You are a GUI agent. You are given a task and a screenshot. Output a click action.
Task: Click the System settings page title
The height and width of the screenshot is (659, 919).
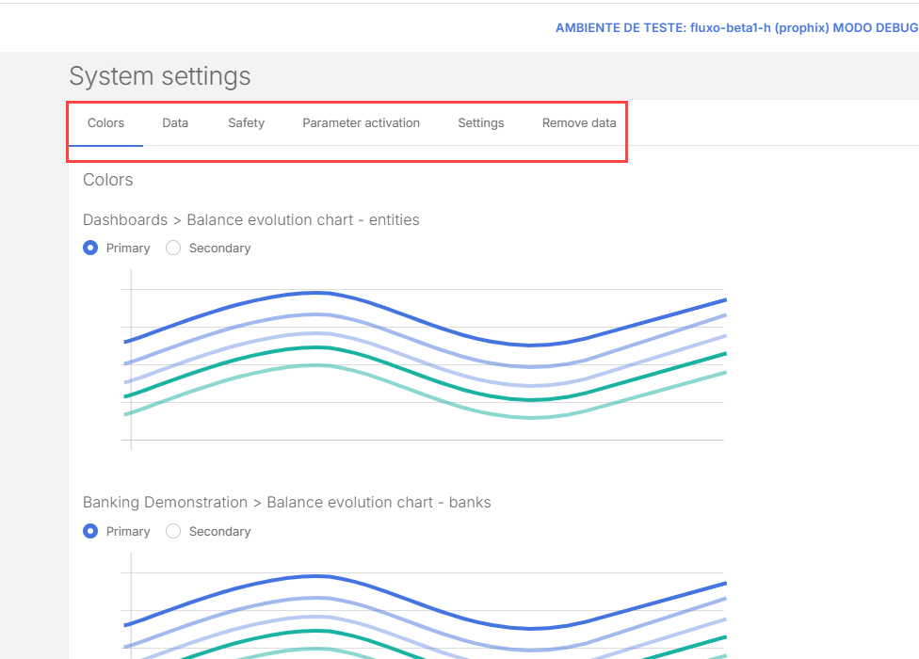pos(160,76)
